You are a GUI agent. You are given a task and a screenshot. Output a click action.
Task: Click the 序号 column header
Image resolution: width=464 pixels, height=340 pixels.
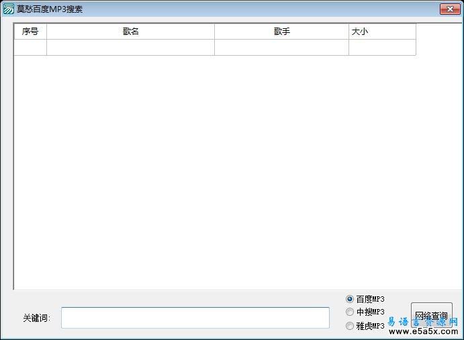(30, 32)
